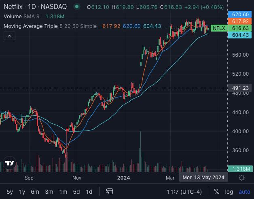Click the blue 620.60 price axis label
The width and height of the screenshot is (254, 199).
[x=240, y=14]
